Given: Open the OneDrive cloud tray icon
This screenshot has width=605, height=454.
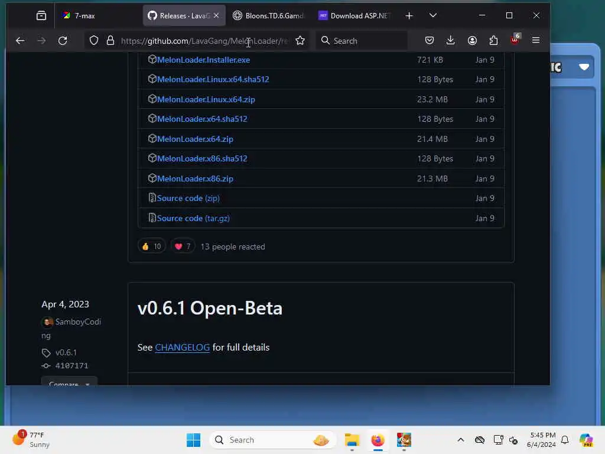Looking at the screenshot, I should tap(480, 440).
